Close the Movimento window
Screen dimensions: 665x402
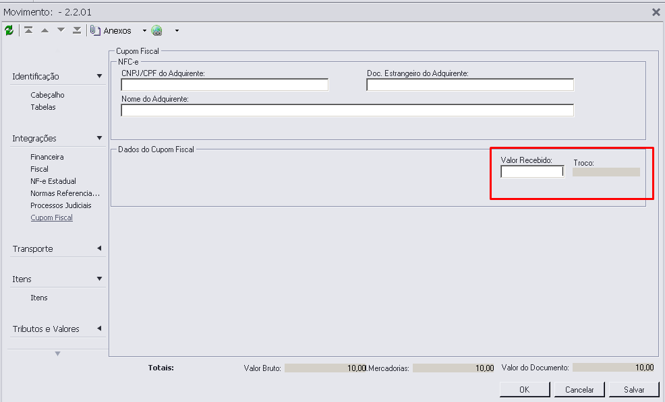click(x=656, y=12)
